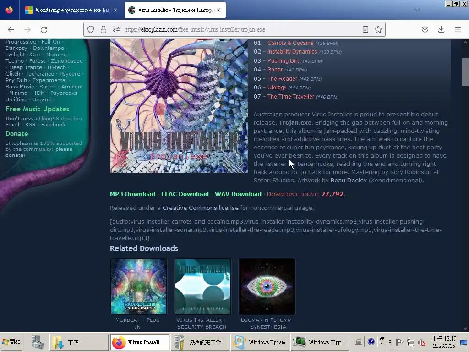Screen dimensions: 469x352
Task: Open the Psybreaks genre link
Action: (x=64, y=93)
